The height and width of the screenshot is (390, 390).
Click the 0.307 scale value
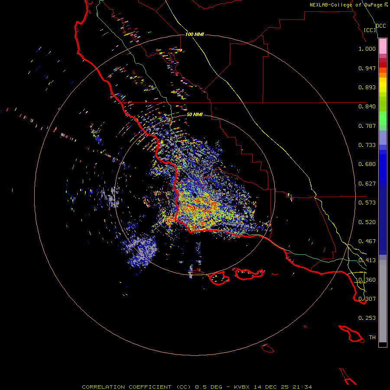coord(367,299)
